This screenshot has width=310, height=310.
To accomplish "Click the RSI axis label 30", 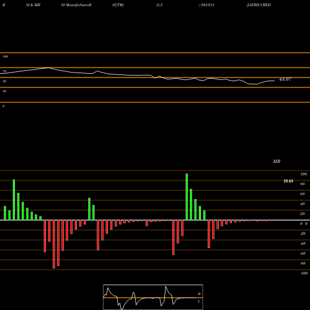I will pos(4,91).
